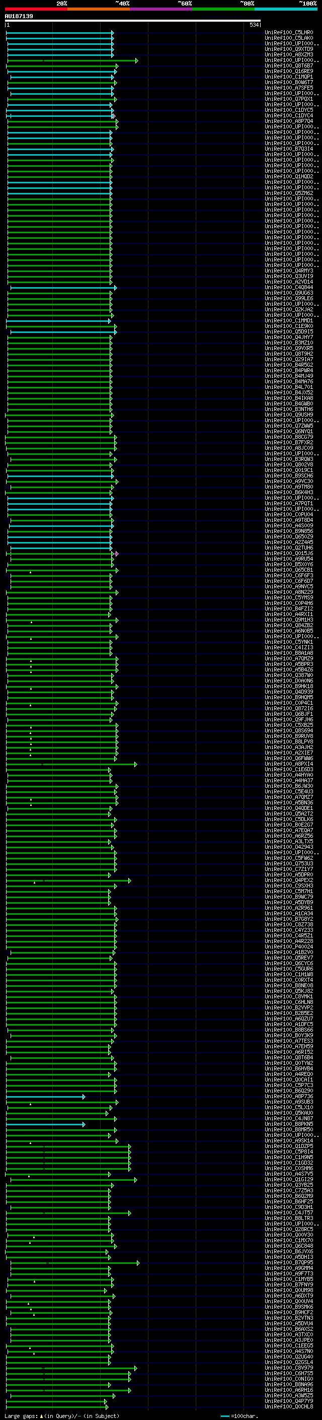Screen dimensions: 322x1420
Task: Select hit label UniRef100_A3AJH2
Action: tap(289, 747)
